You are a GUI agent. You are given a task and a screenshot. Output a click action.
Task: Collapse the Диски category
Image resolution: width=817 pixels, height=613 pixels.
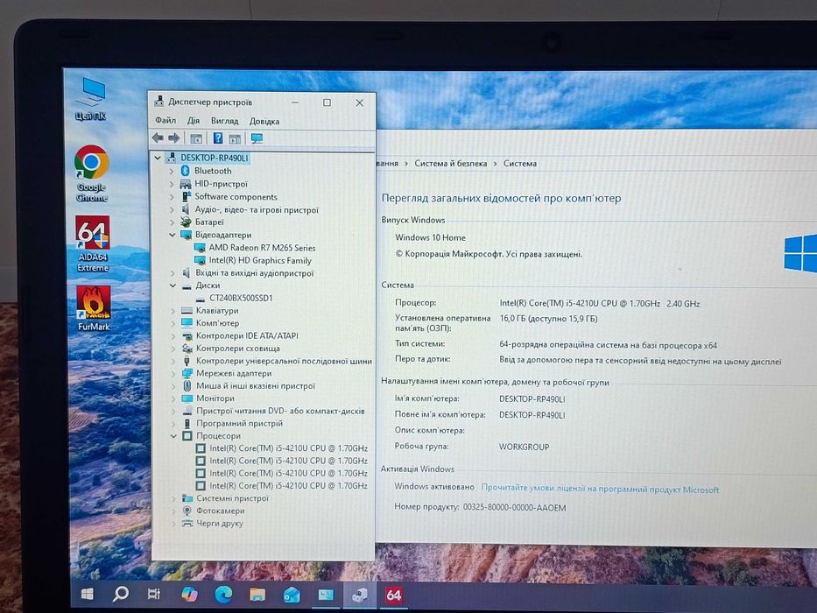point(173,285)
